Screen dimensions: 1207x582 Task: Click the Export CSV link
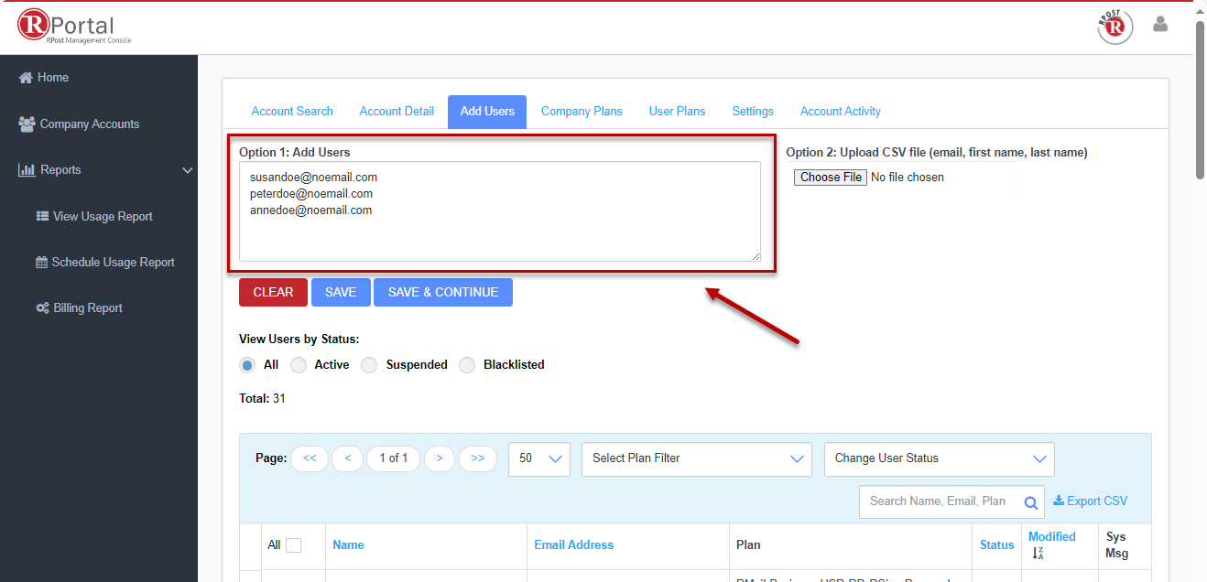(x=1090, y=501)
